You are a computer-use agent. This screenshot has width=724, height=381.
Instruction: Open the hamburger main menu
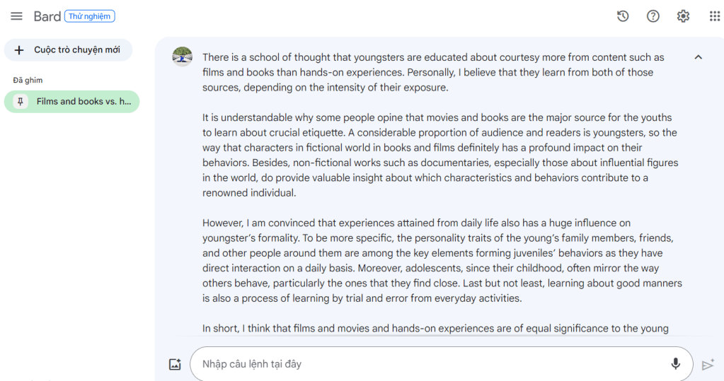(16, 16)
